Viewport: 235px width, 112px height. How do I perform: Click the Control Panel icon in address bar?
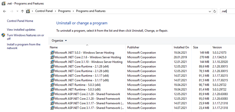(x=28, y=11)
